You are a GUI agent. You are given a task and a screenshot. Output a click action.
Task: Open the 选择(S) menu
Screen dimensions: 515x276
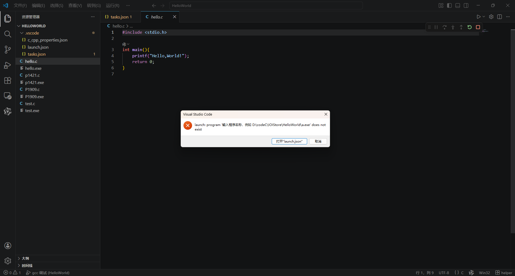coord(57,6)
